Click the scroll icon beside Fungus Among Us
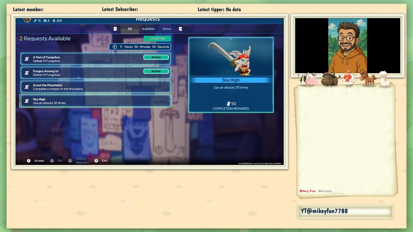413x232 pixels. point(27,73)
